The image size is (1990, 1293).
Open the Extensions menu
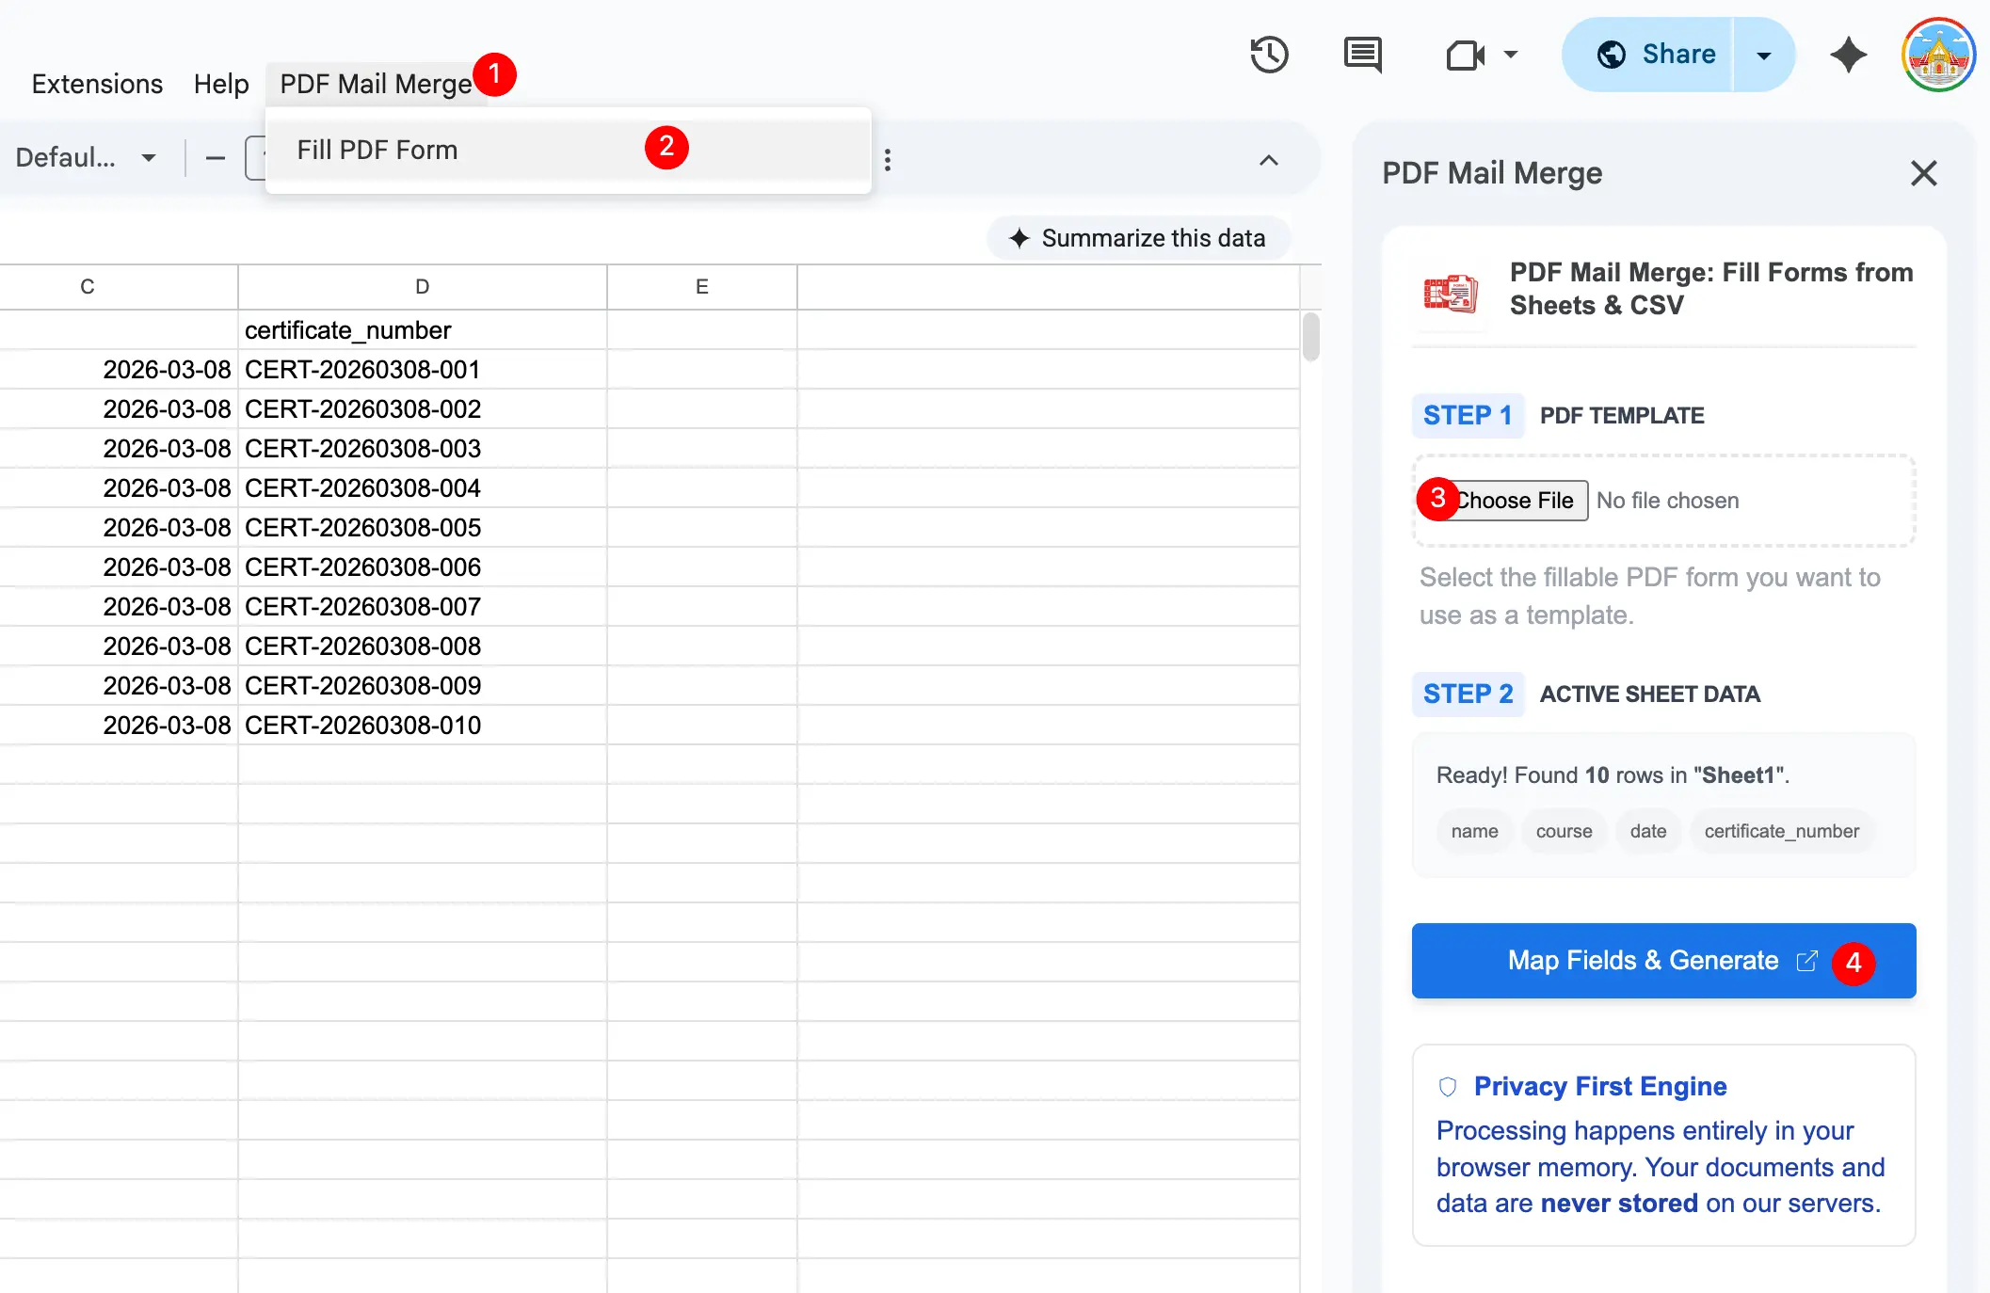pos(97,84)
